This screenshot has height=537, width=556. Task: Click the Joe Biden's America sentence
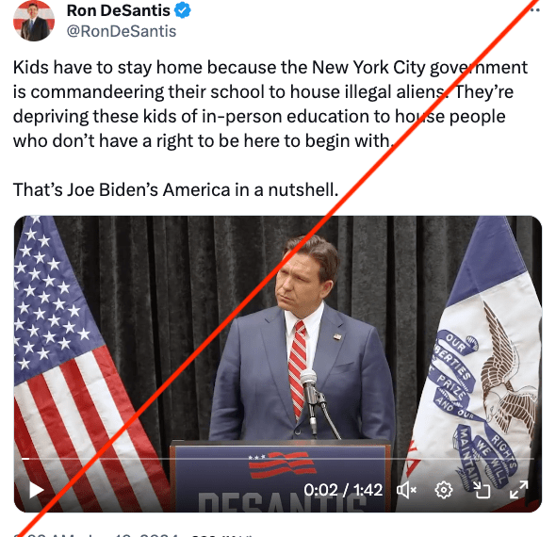click(176, 189)
